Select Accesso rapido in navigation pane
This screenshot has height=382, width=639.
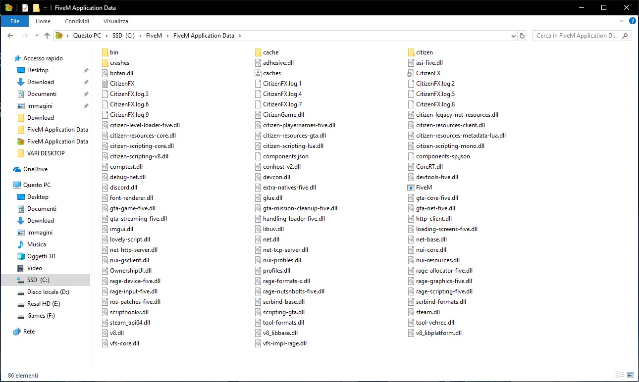(38, 58)
